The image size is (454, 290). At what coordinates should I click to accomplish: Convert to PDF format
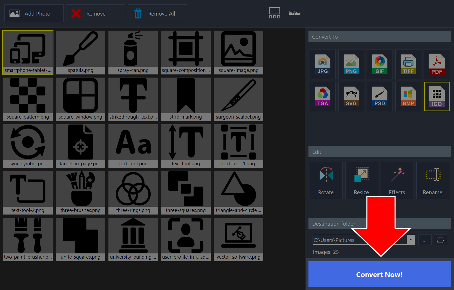437,64
